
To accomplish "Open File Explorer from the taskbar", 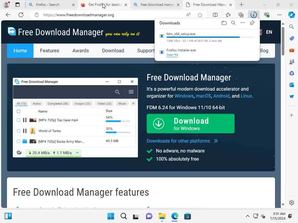I will coord(162,216).
